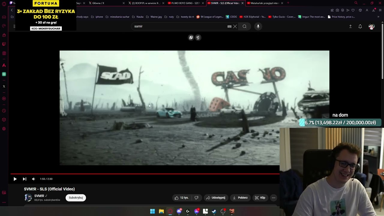Open Steam from the taskbar
Screen dimensions: 384x216
(x=214, y=211)
